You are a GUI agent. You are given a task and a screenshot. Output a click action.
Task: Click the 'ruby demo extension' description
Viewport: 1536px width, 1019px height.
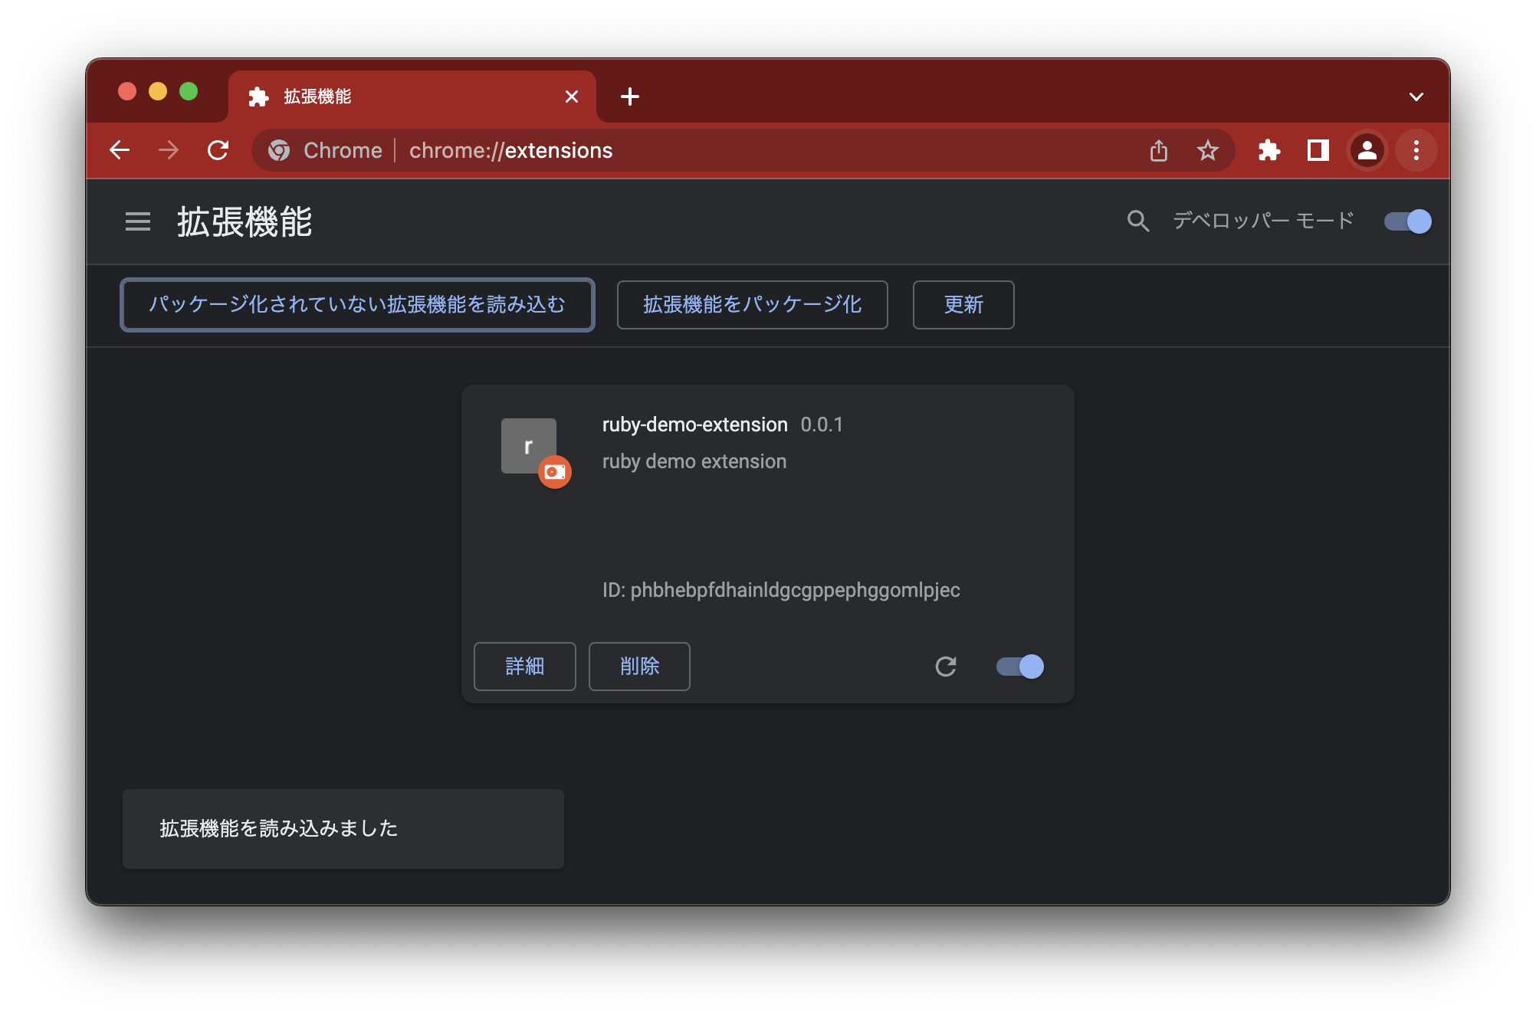coord(694,461)
